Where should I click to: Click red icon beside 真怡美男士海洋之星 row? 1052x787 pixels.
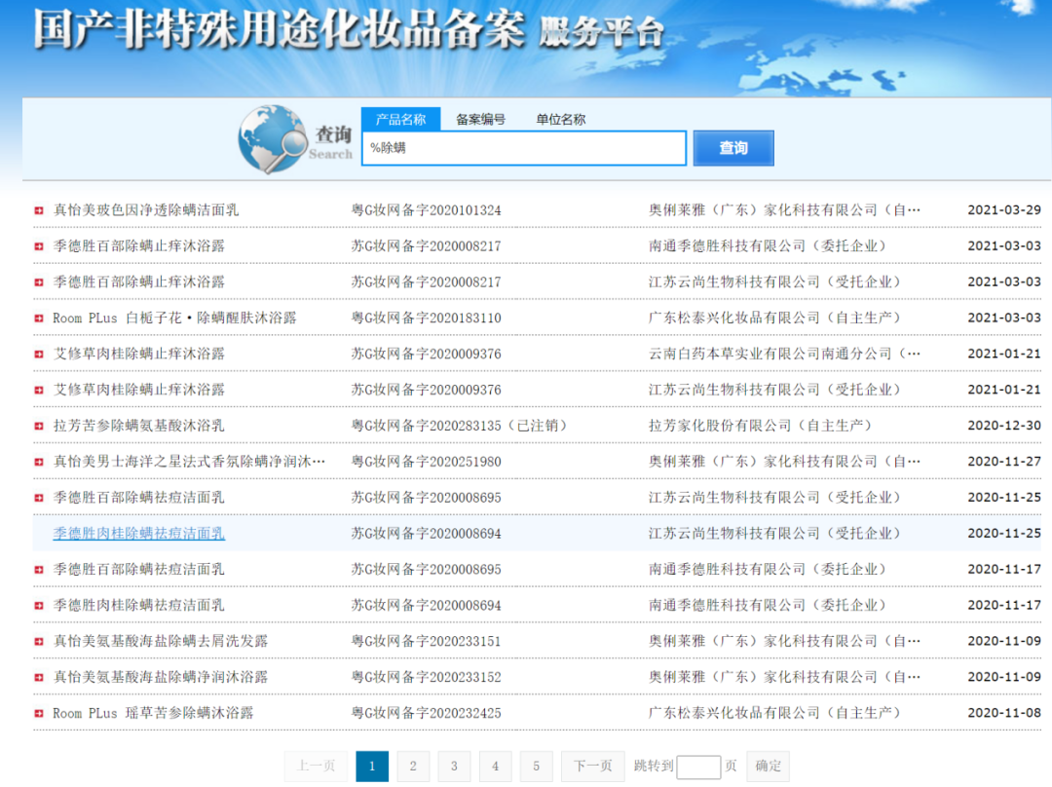click(39, 462)
